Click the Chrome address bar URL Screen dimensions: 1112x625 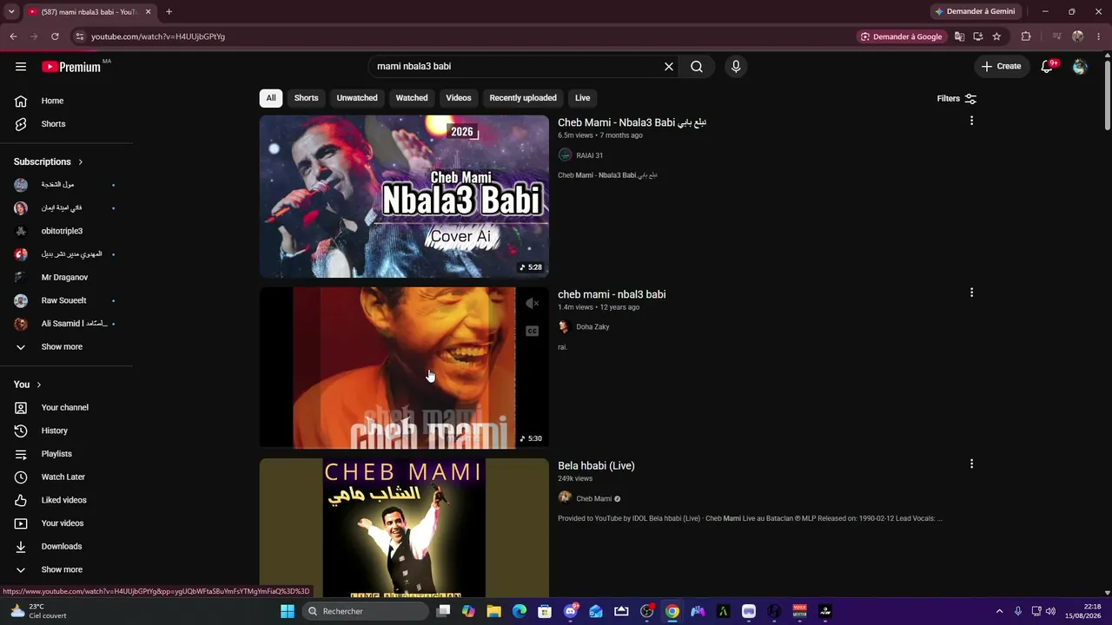(x=158, y=36)
